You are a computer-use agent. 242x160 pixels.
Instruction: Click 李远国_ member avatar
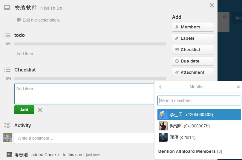163,115
